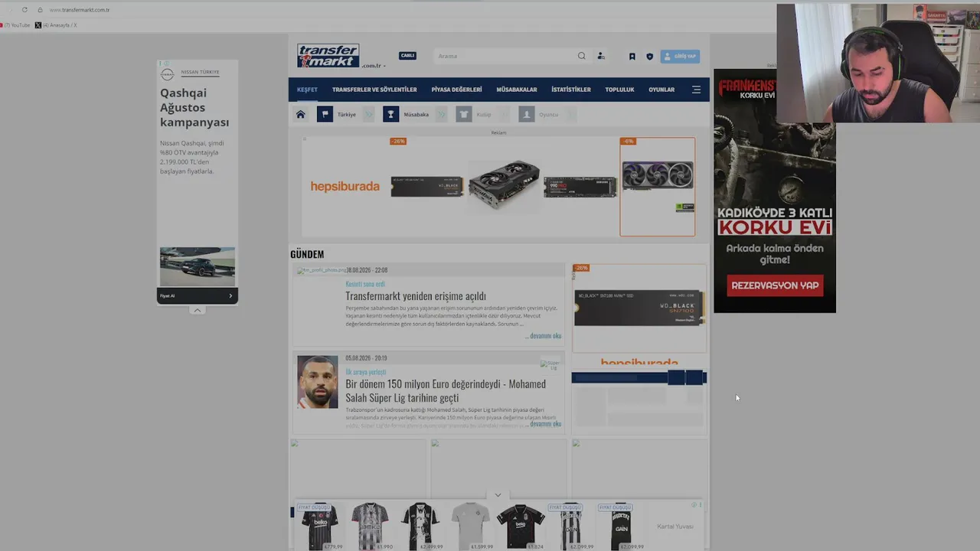Open the .com.tr country domain dropdown
980x551 pixels.
(374, 66)
